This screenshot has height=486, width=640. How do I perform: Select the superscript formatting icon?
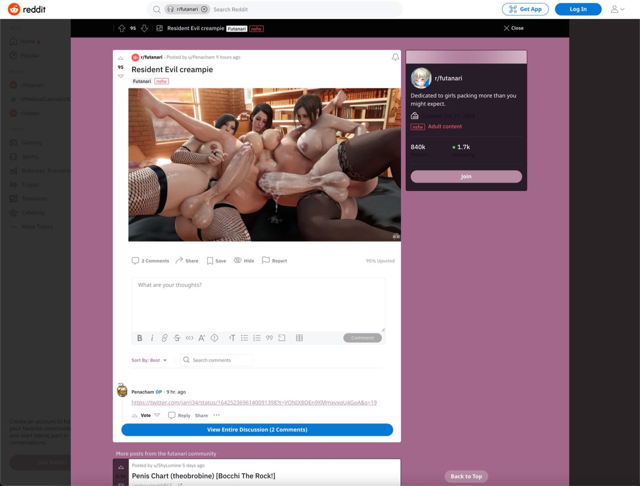click(x=202, y=338)
